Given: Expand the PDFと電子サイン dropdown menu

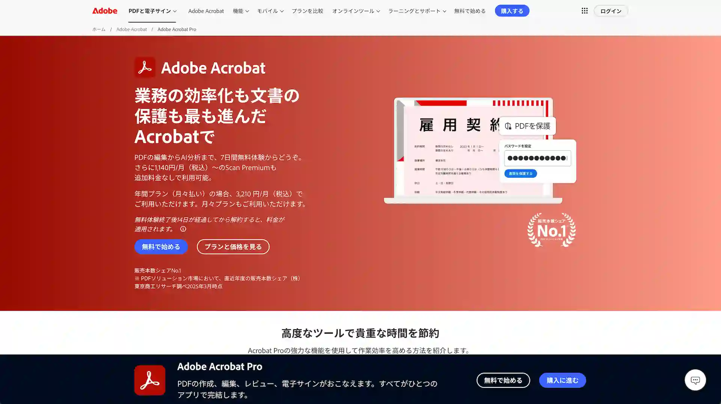Looking at the screenshot, I should (152, 11).
